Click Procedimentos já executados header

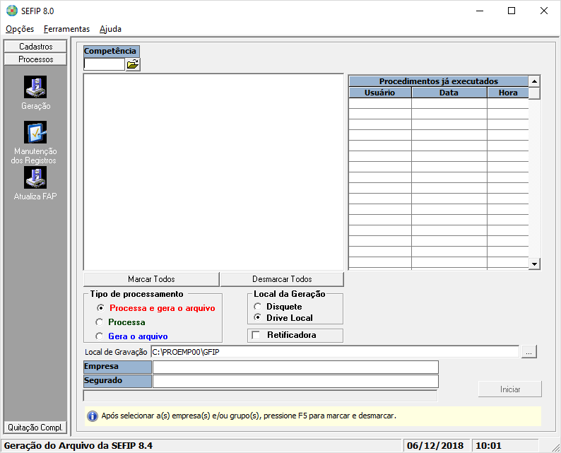(438, 81)
